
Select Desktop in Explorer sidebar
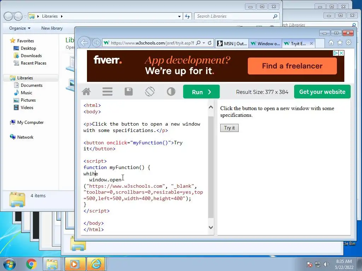(28, 48)
